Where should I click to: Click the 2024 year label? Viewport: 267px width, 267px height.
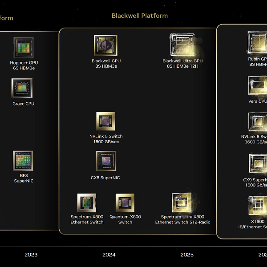tap(109, 255)
